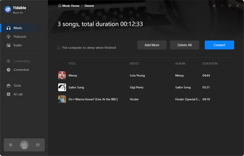Click duration 04:44
Viewport: 244px width, 156px height.
206,76
